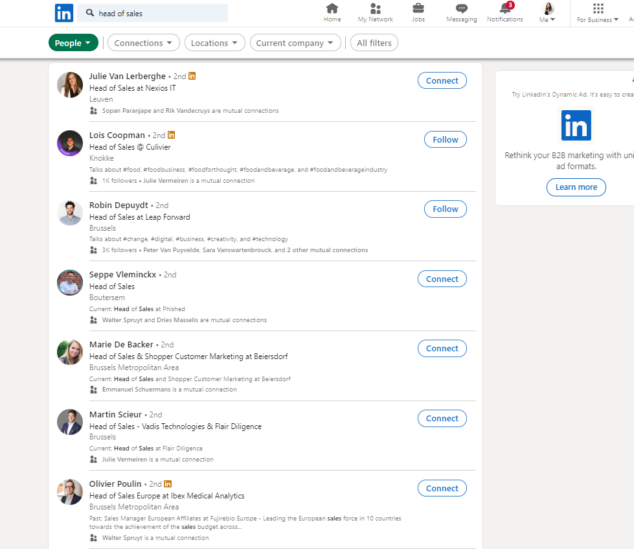This screenshot has height=549, width=634.
Task: Click the For Business grid icon
Action: [x=598, y=8]
